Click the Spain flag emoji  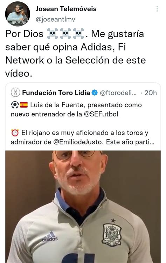(x=24, y=105)
